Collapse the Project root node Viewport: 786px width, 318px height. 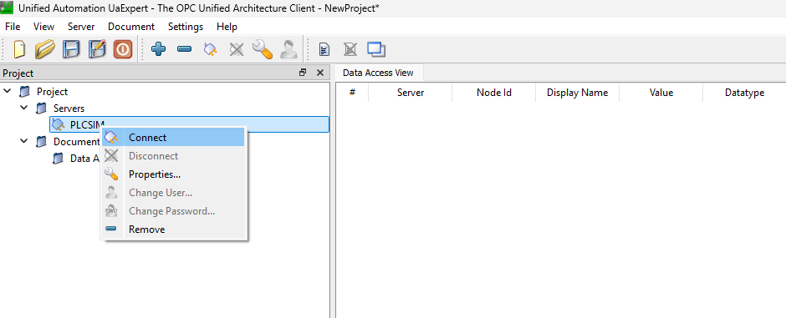pos(7,92)
